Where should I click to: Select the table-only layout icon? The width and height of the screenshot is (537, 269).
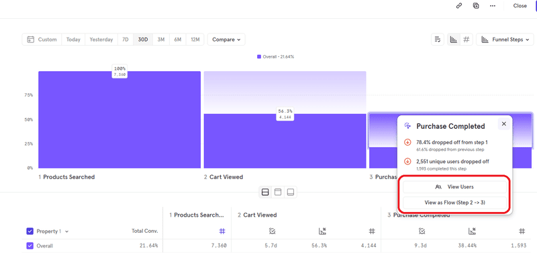(x=291, y=193)
